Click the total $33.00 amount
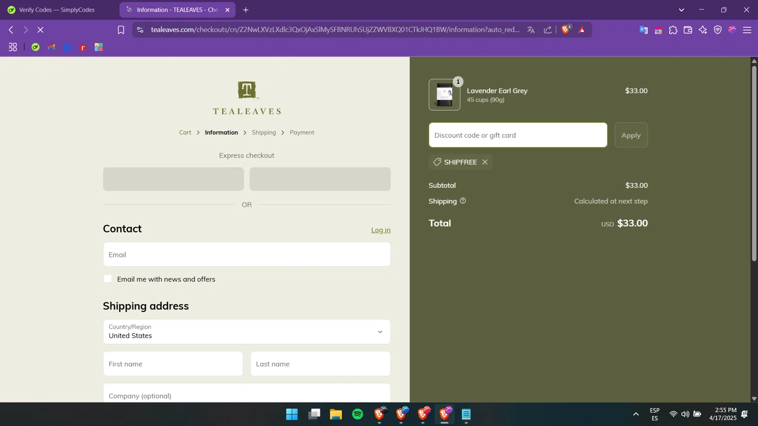758x426 pixels. [632, 223]
